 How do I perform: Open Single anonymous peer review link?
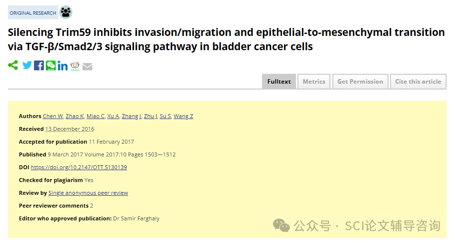(88, 193)
